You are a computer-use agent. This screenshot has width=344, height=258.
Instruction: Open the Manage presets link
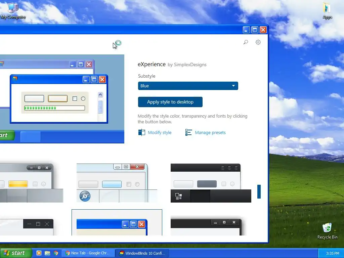point(210,132)
